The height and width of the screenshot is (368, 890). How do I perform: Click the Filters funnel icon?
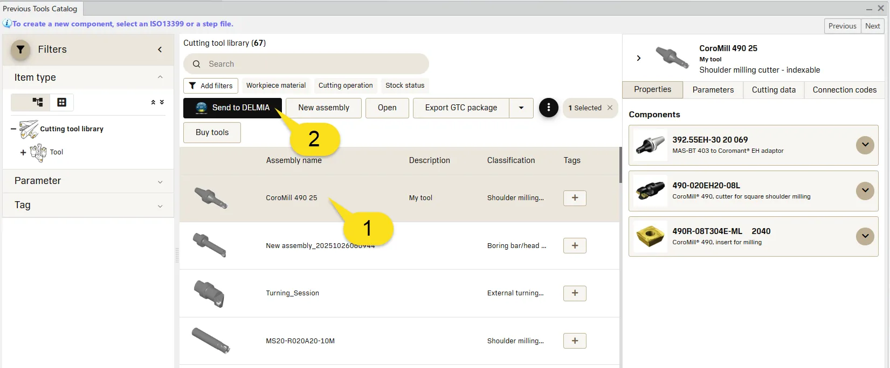coord(20,49)
